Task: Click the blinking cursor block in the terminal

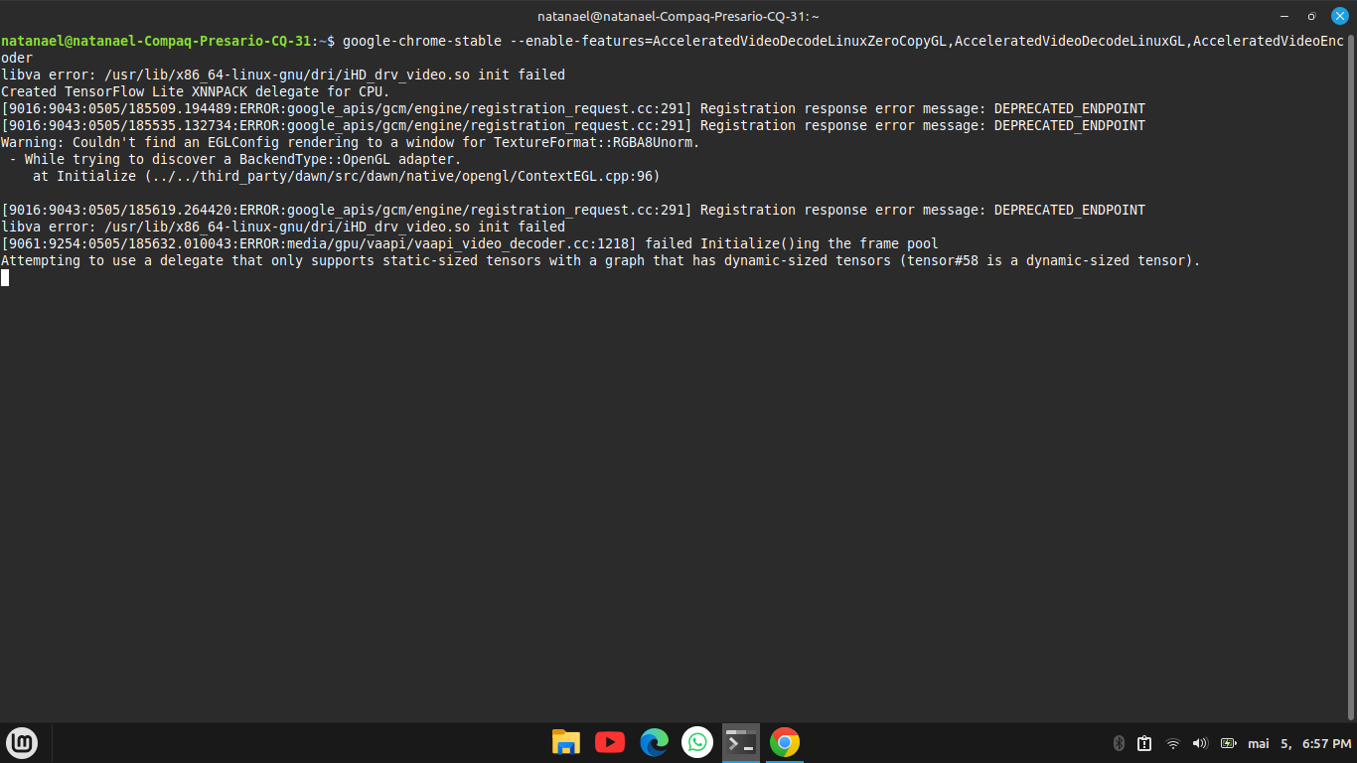Action: tap(5, 278)
